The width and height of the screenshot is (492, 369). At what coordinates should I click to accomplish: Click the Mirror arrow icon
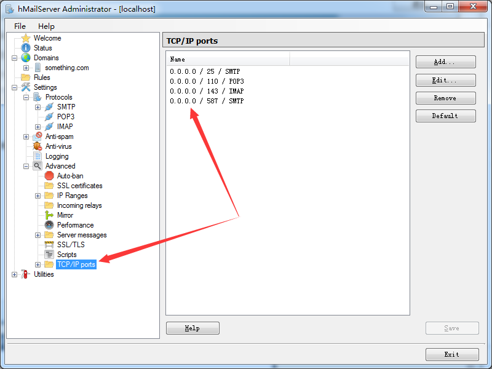coord(49,215)
